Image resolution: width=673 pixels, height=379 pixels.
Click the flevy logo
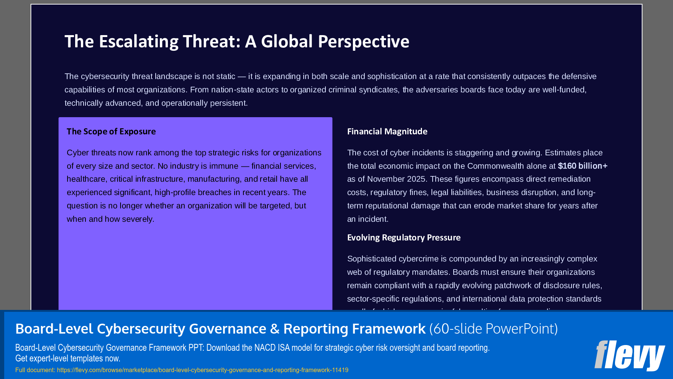(x=630, y=356)
